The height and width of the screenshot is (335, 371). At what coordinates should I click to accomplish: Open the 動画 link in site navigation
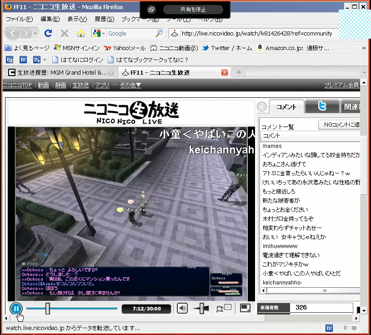43,85
